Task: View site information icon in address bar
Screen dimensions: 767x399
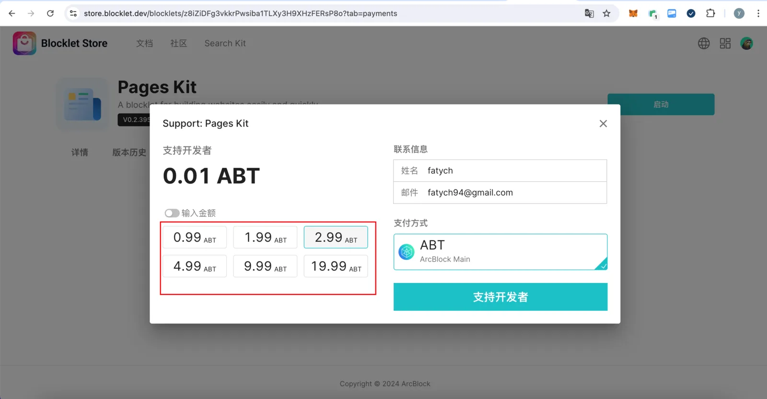Action: (x=73, y=13)
